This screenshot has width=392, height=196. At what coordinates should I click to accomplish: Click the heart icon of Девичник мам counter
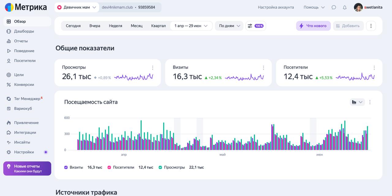click(59, 7)
